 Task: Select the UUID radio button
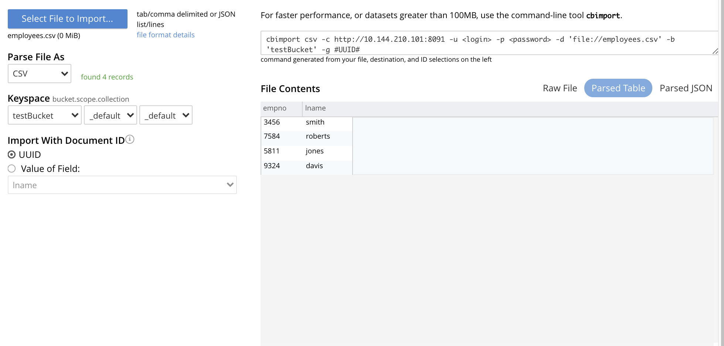coord(12,155)
